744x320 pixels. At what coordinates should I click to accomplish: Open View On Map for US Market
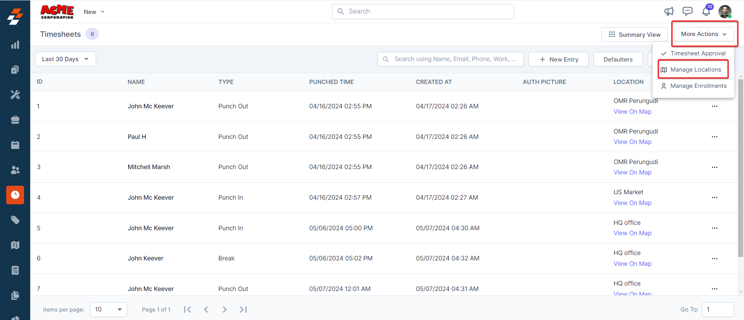[x=632, y=203]
